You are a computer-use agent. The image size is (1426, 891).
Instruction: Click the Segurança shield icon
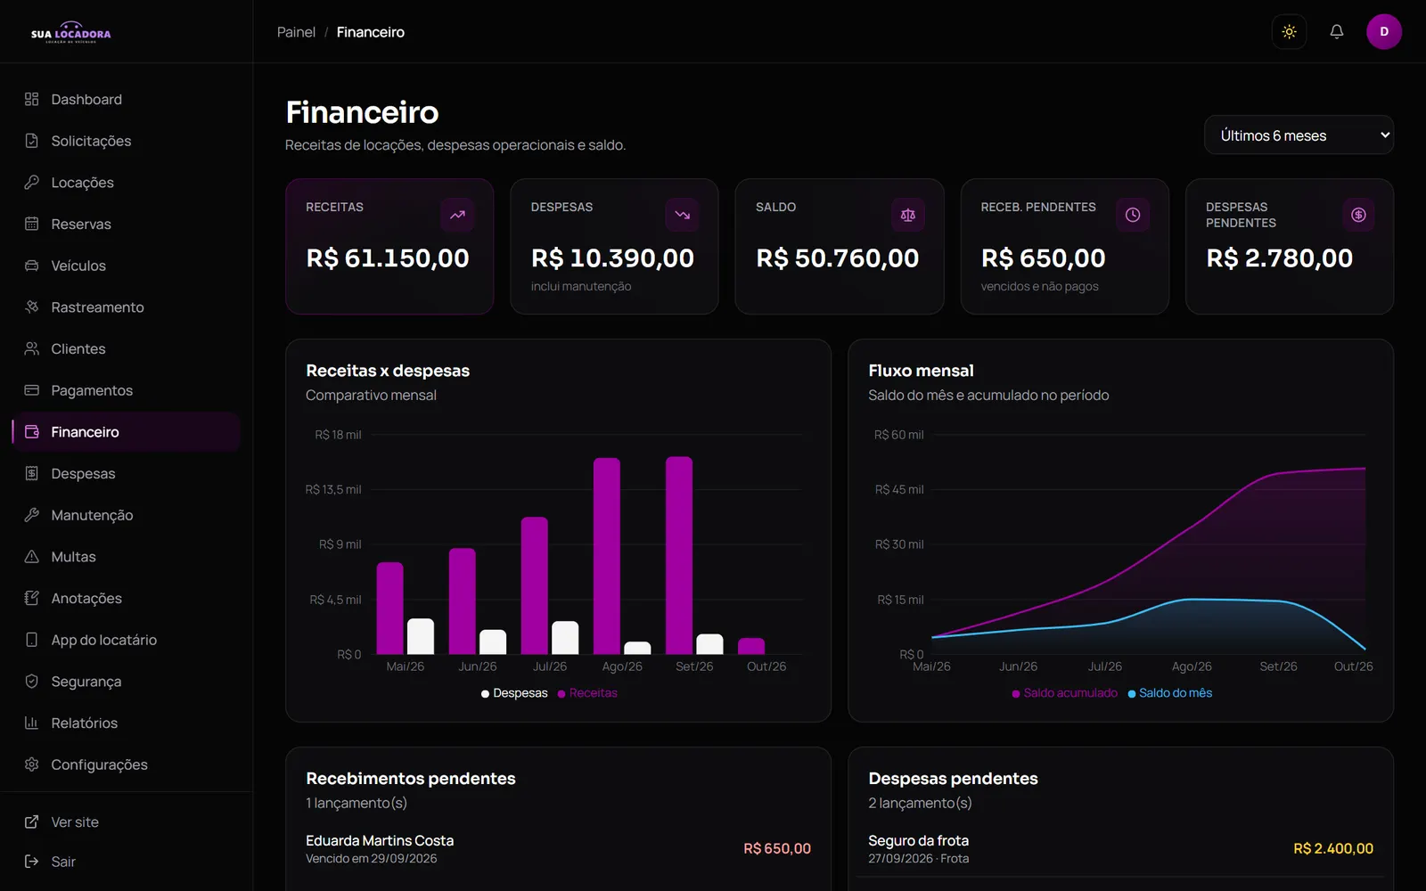tap(32, 682)
